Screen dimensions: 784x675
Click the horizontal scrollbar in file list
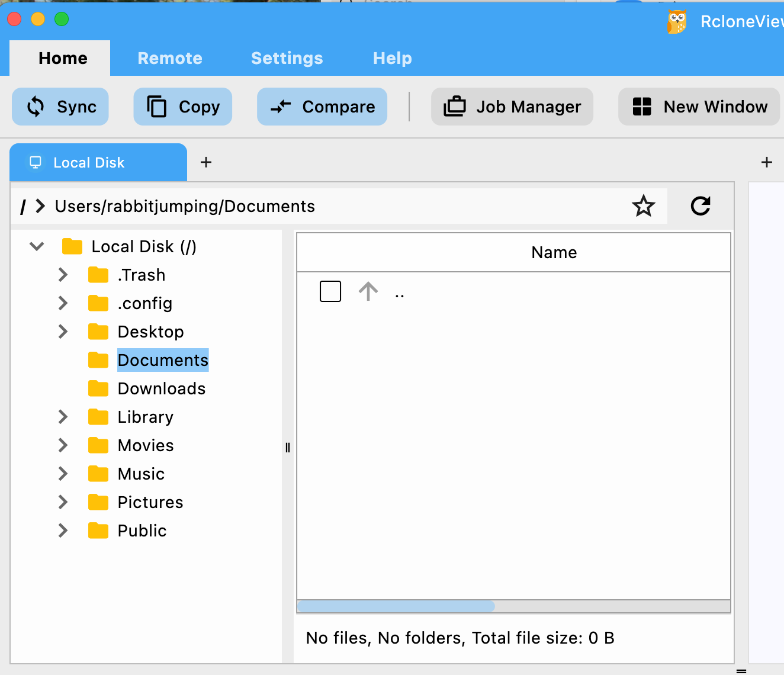(396, 606)
